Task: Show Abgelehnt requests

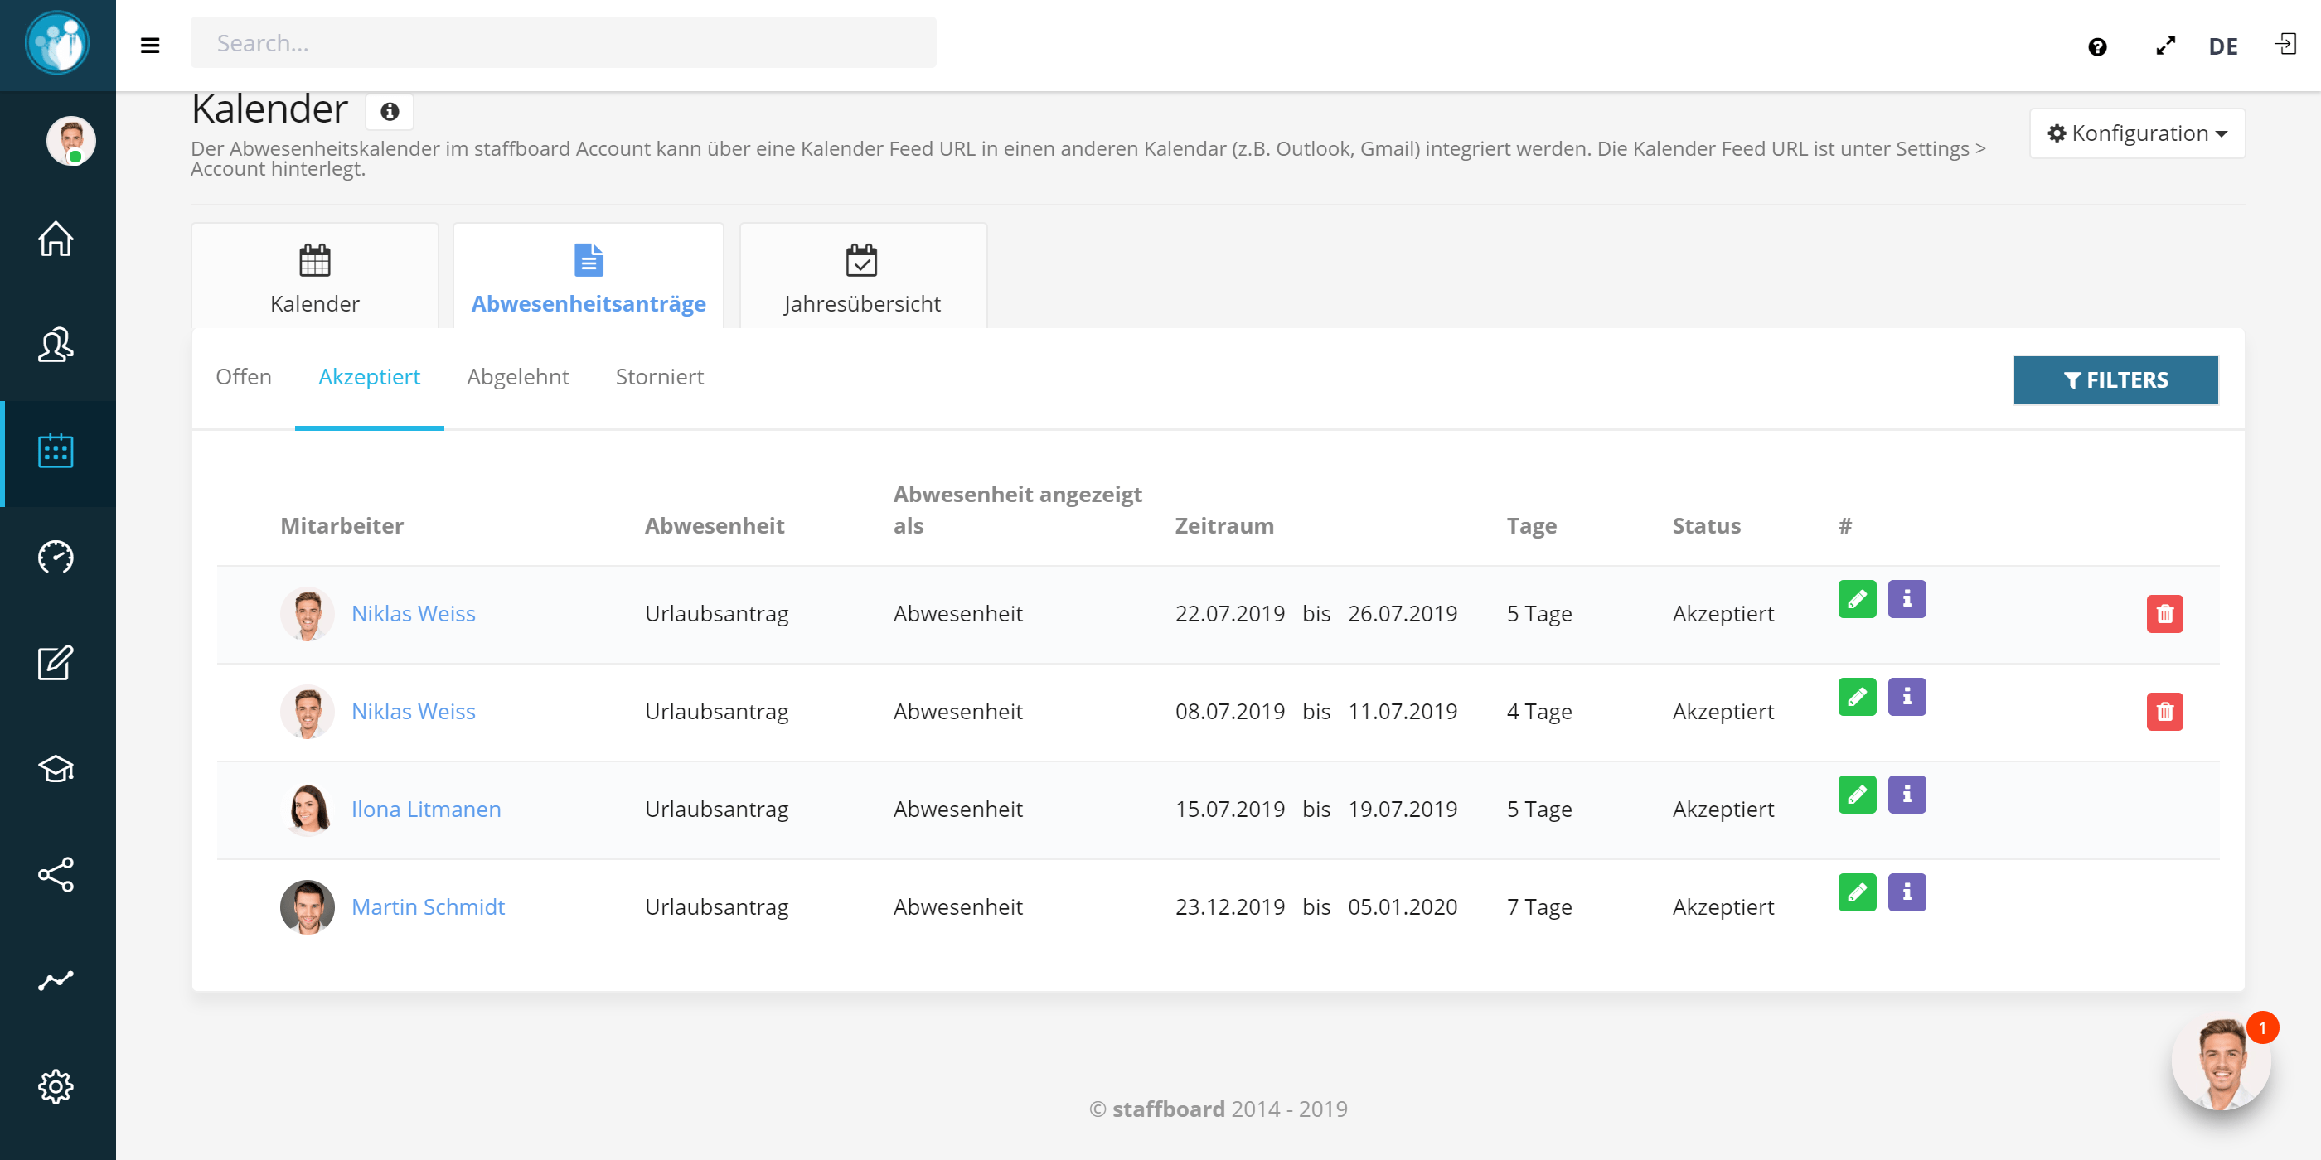Action: [x=518, y=376]
